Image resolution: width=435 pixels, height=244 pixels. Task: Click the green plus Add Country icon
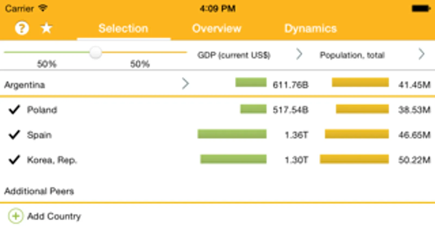[x=16, y=216]
